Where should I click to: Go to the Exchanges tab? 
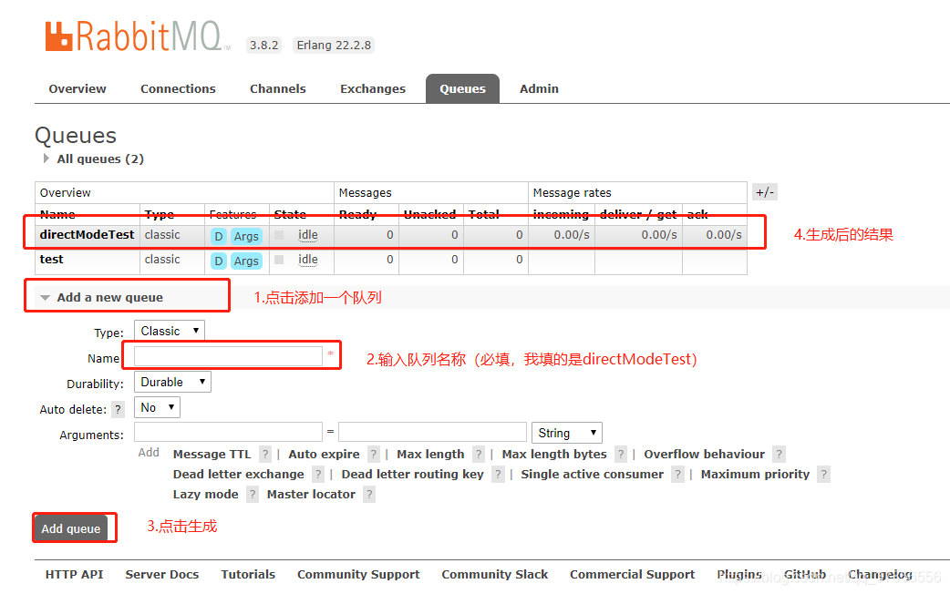pos(373,89)
